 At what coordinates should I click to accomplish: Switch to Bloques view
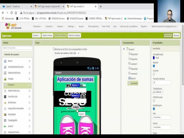click(x=176, y=35)
